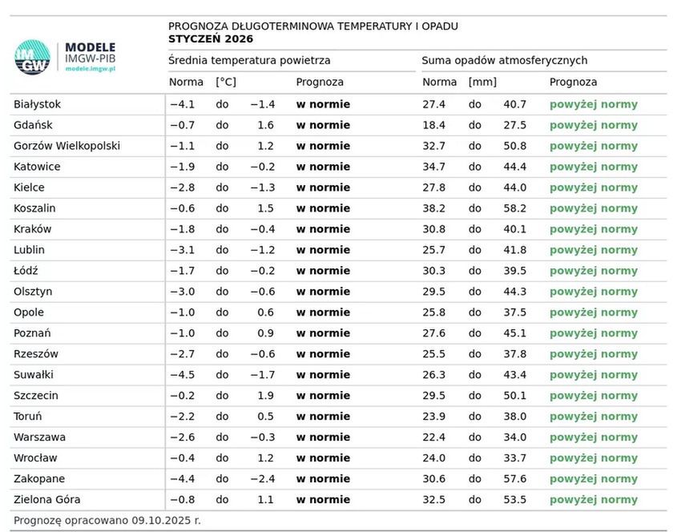Click the Gorzów Wielkopolski city label
The width and height of the screenshot is (673, 532).
67,146
